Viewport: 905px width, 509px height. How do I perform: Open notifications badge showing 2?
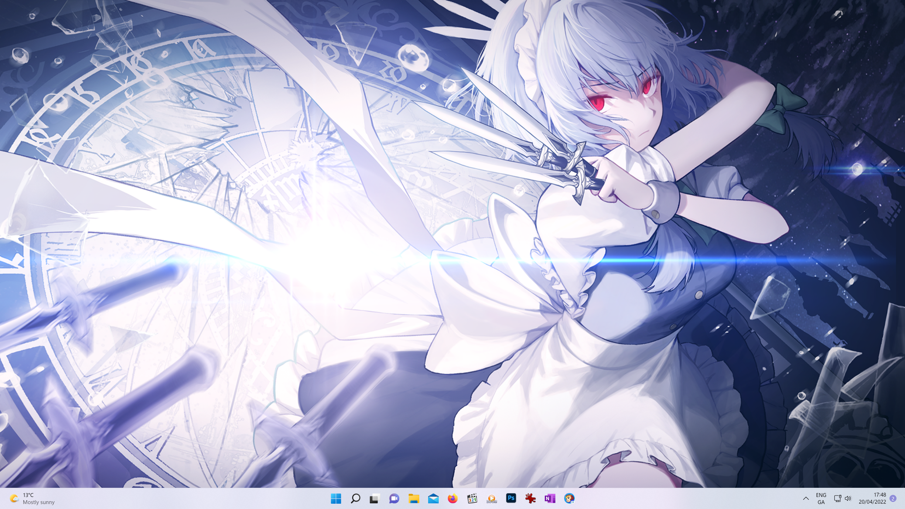(893, 498)
